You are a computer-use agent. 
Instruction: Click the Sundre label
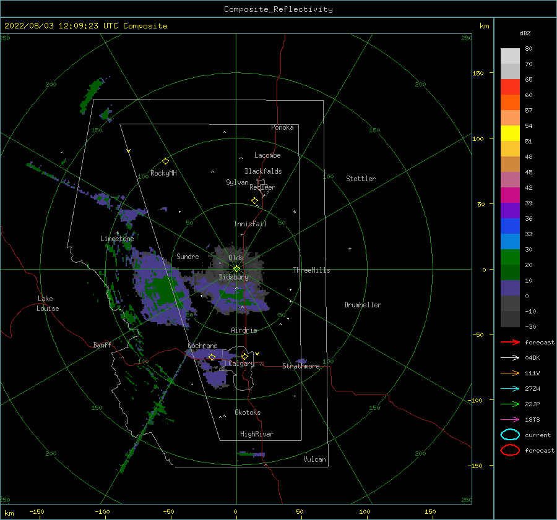click(x=188, y=257)
